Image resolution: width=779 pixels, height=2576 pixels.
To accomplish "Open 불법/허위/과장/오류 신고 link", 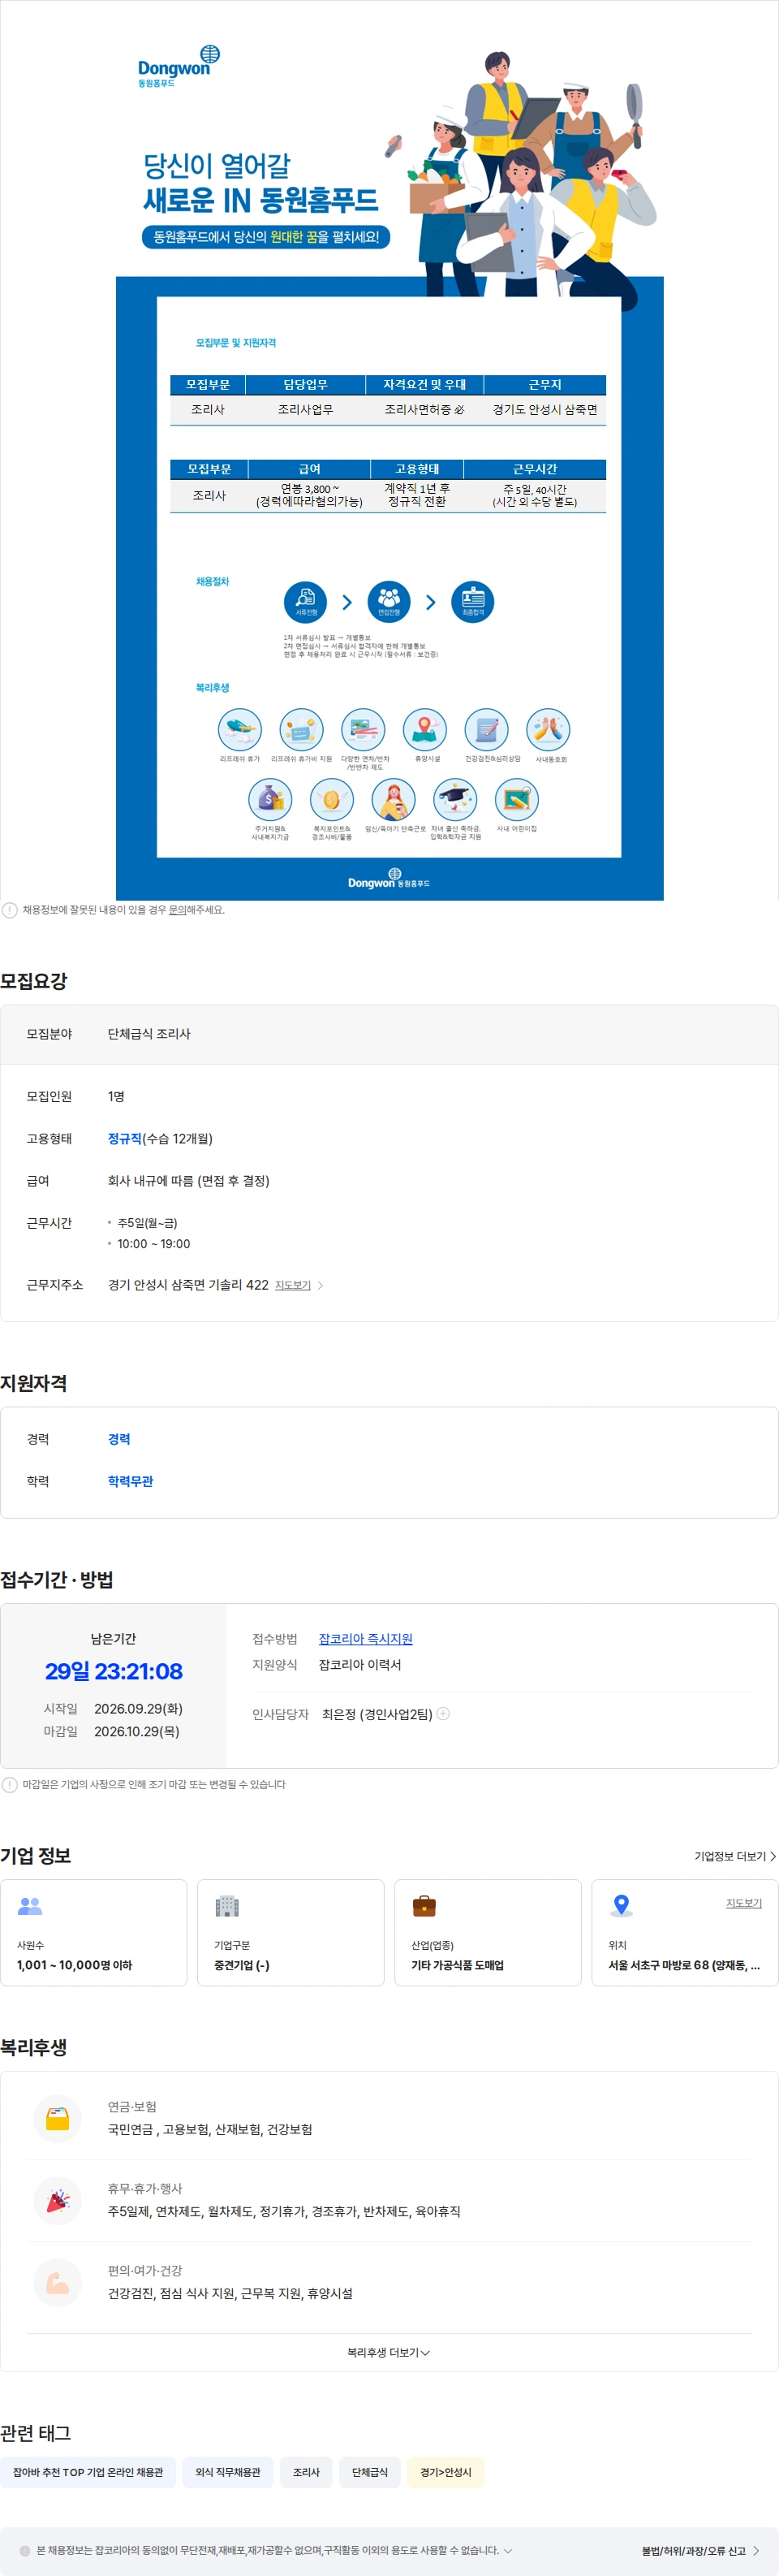I will click(x=701, y=2551).
